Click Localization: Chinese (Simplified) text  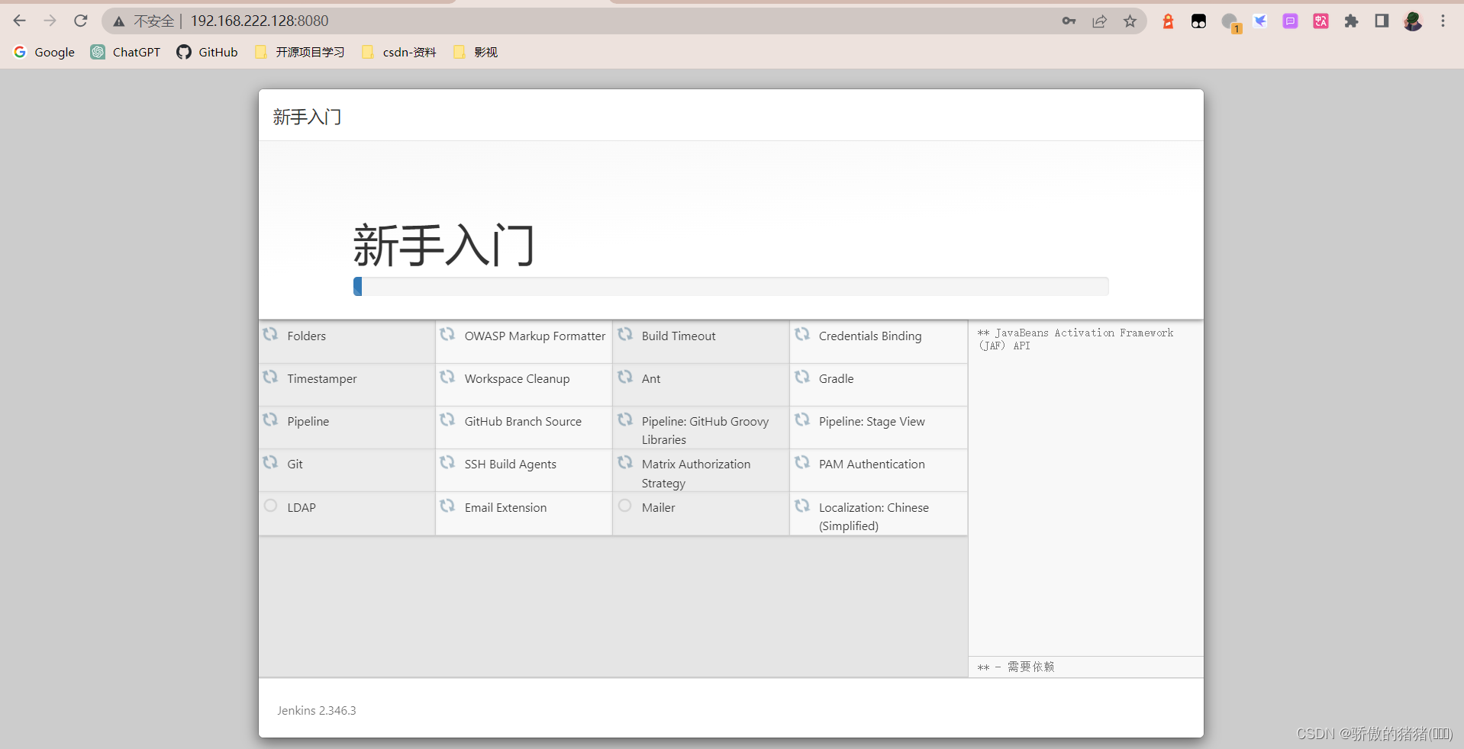point(874,517)
